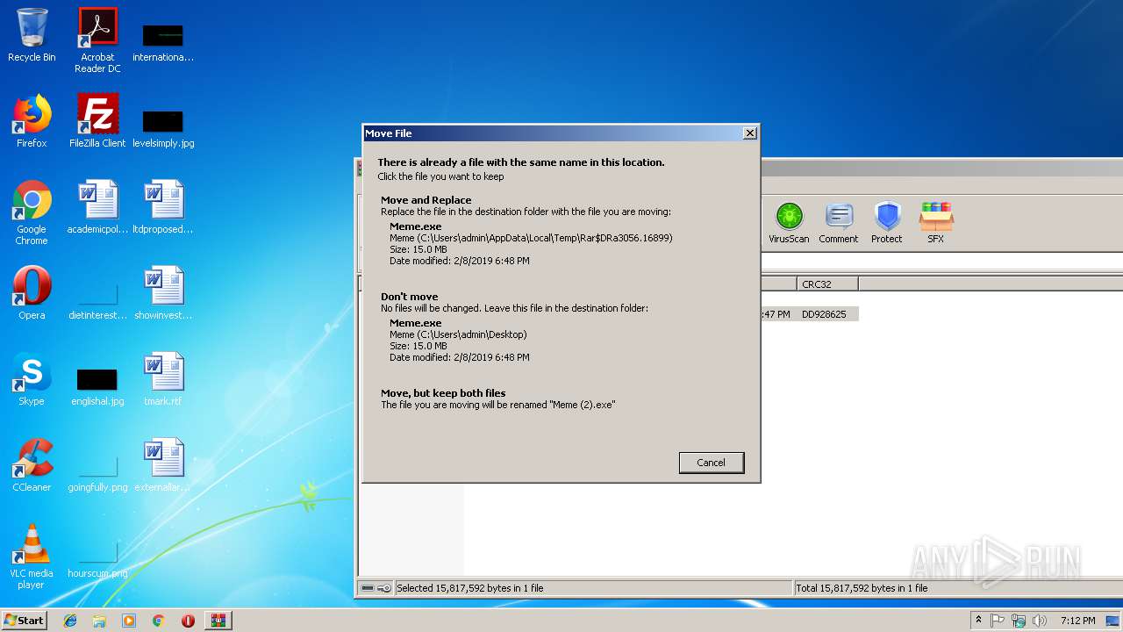Image resolution: width=1123 pixels, height=632 pixels.
Task: Click the Comment toolbar icon in WinRAR
Action: [x=838, y=223]
